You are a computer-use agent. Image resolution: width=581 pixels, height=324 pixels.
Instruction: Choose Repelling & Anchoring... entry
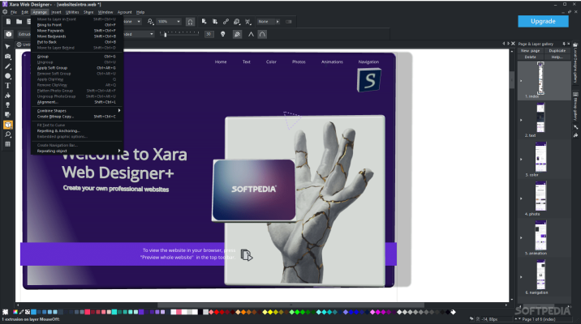point(77,131)
